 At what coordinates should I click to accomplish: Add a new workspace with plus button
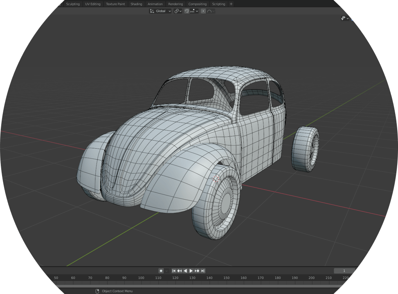coord(231,4)
